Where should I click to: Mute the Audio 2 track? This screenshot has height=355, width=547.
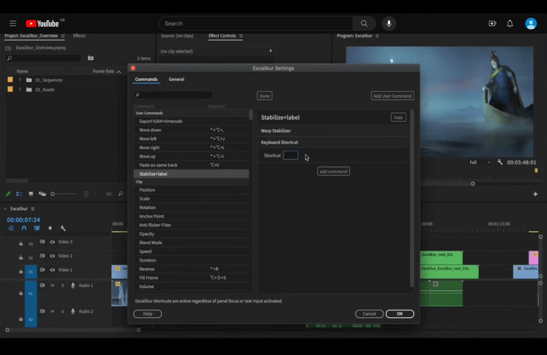pos(52,311)
